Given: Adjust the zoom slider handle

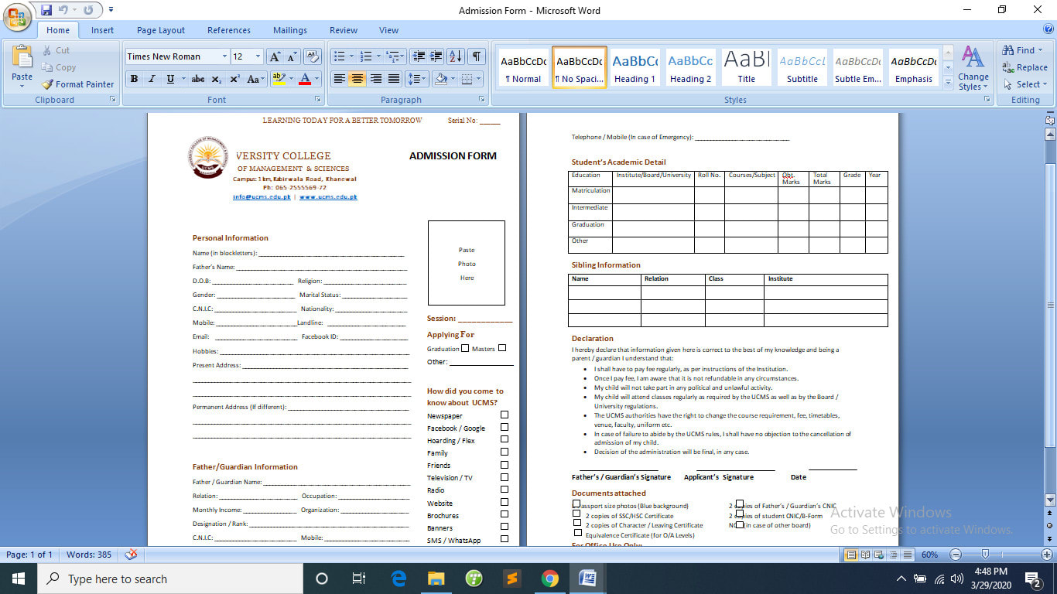Looking at the screenshot, I should click(x=985, y=554).
